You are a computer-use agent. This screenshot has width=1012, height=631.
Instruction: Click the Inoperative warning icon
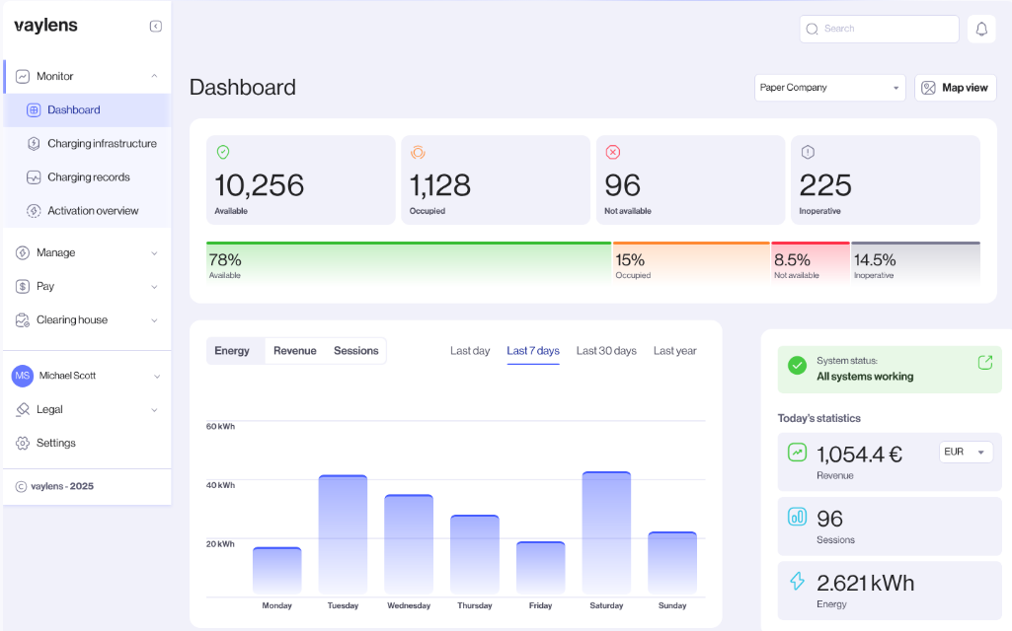[x=808, y=152]
